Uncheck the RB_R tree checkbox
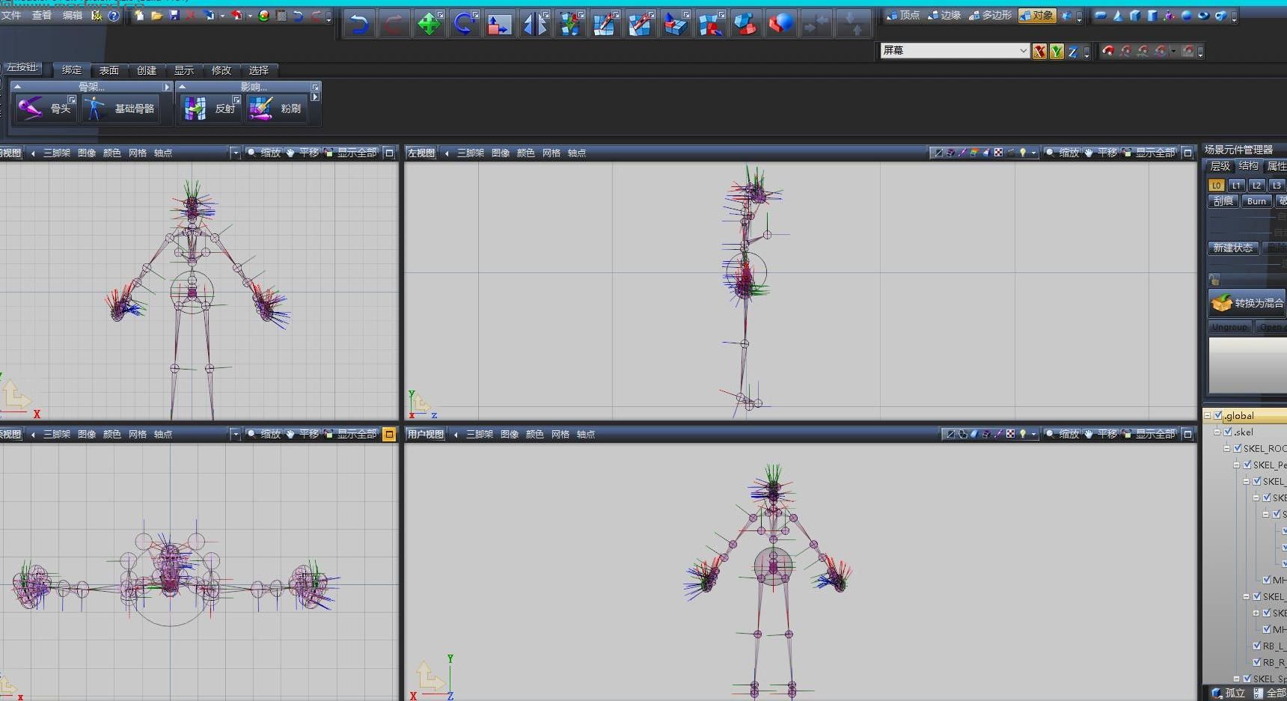Image resolution: width=1287 pixels, height=701 pixels. click(x=1257, y=662)
